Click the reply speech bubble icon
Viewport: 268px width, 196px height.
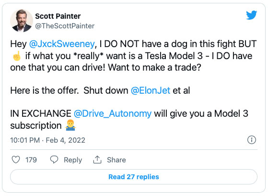pos(54,159)
